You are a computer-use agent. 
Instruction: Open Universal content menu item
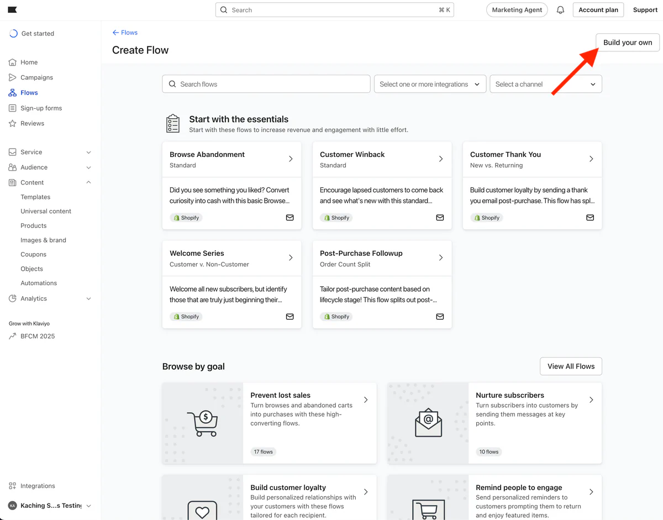(x=46, y=211)
